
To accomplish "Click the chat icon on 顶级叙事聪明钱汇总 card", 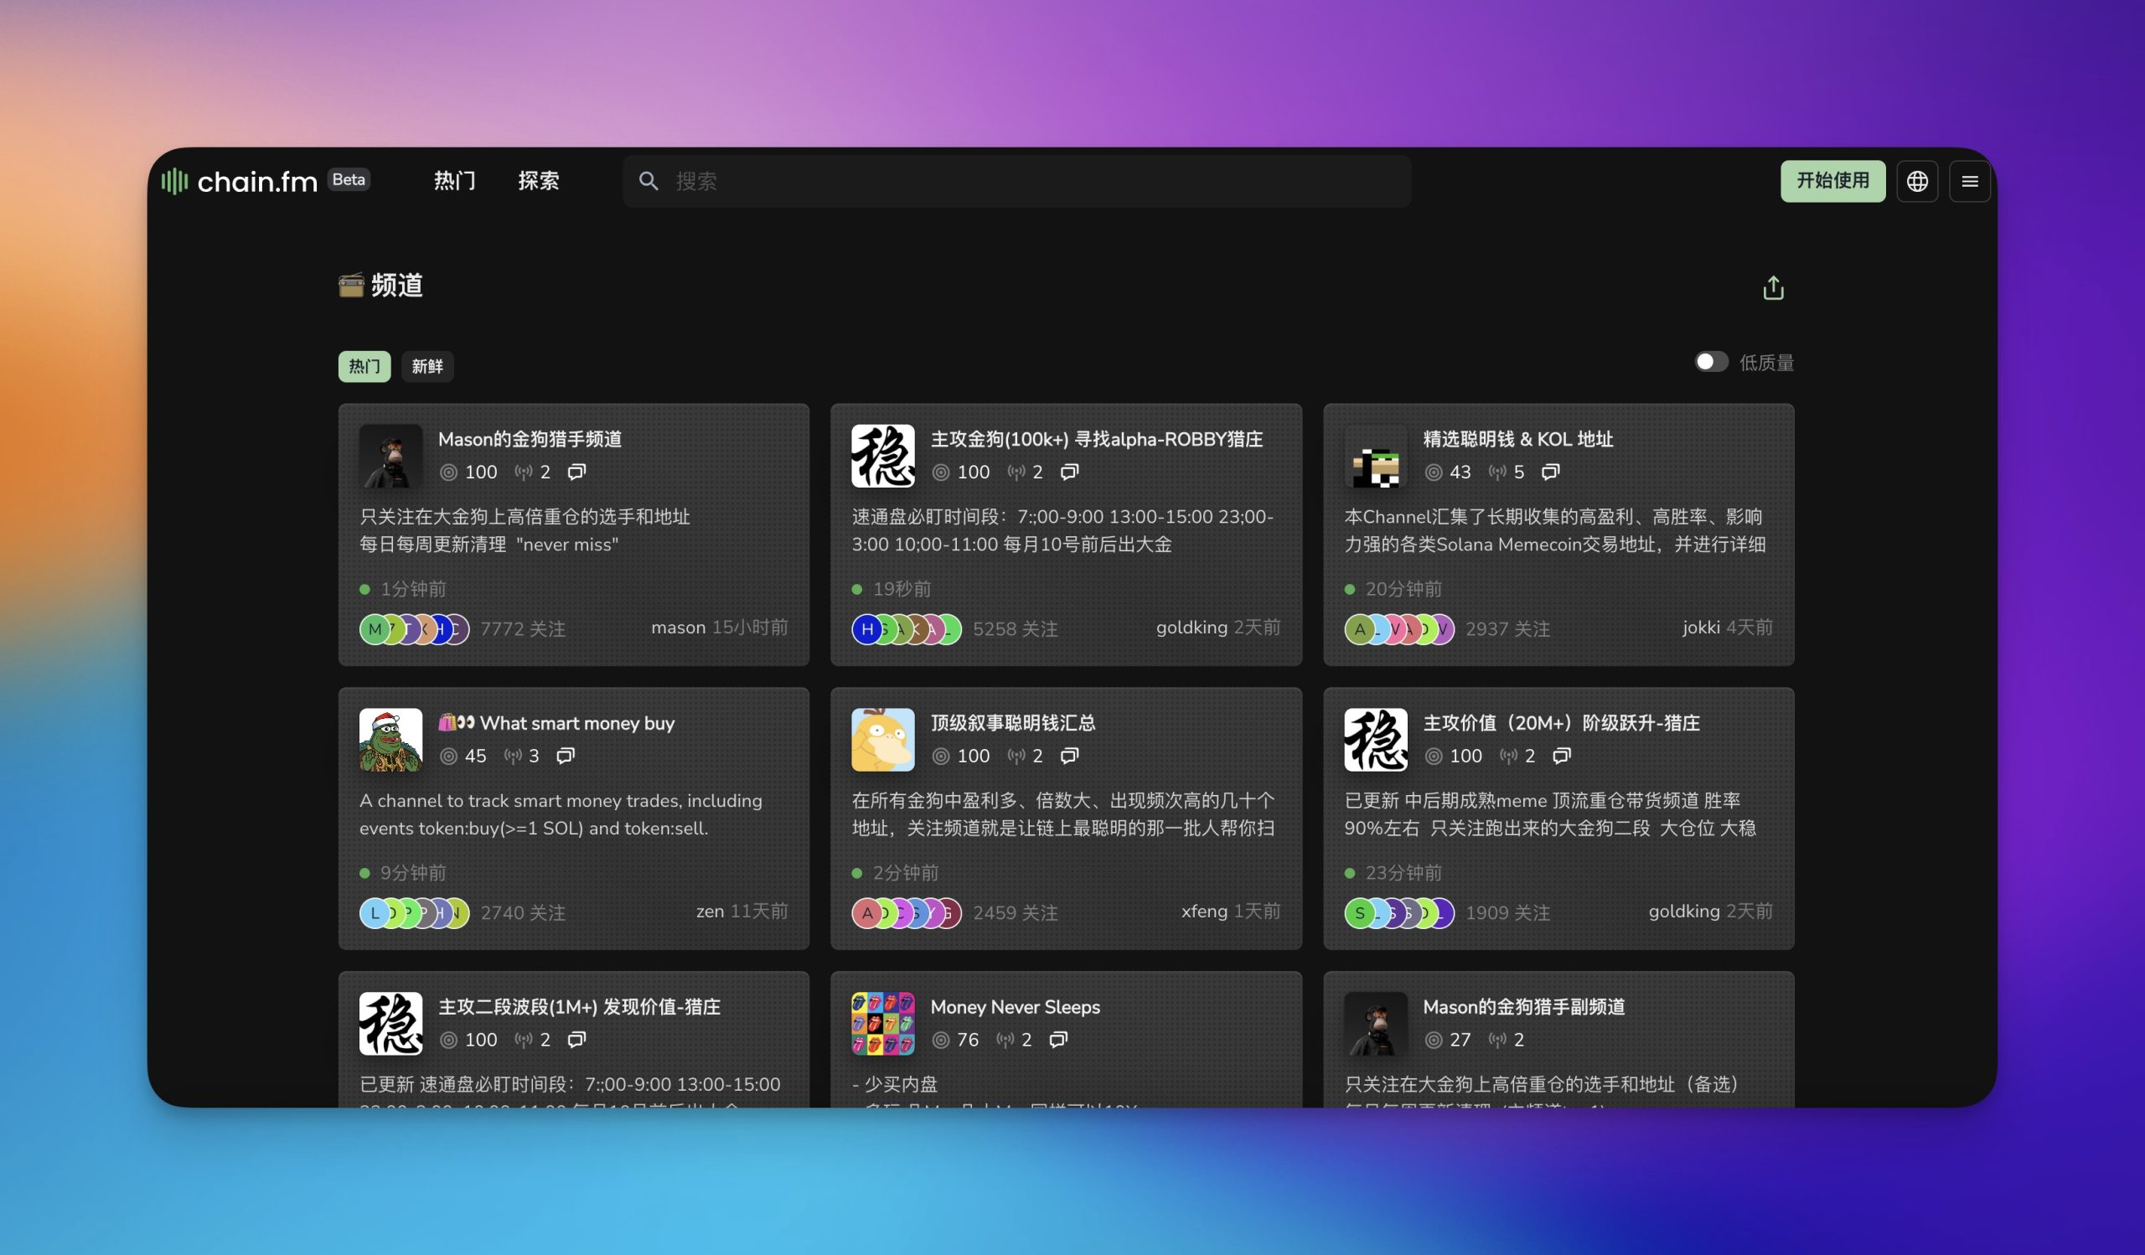I will (1070, 756).
